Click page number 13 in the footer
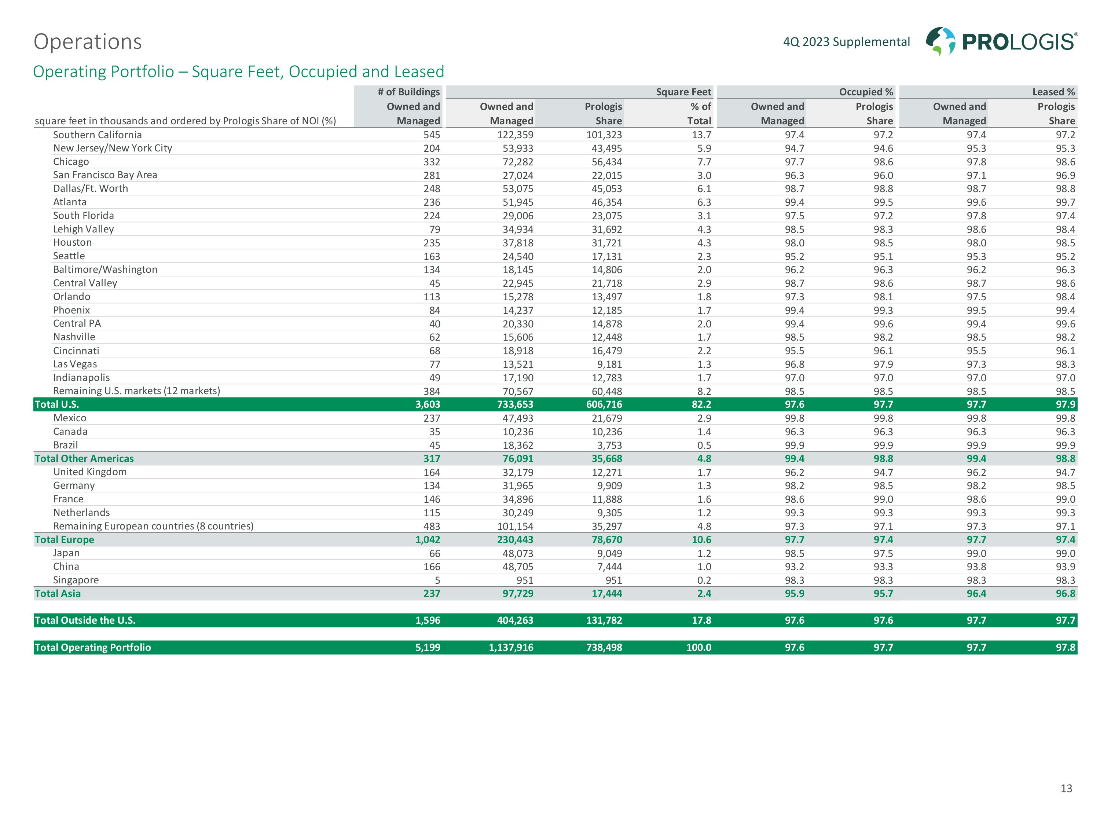1100x825 pixels. coord(1066,788)
